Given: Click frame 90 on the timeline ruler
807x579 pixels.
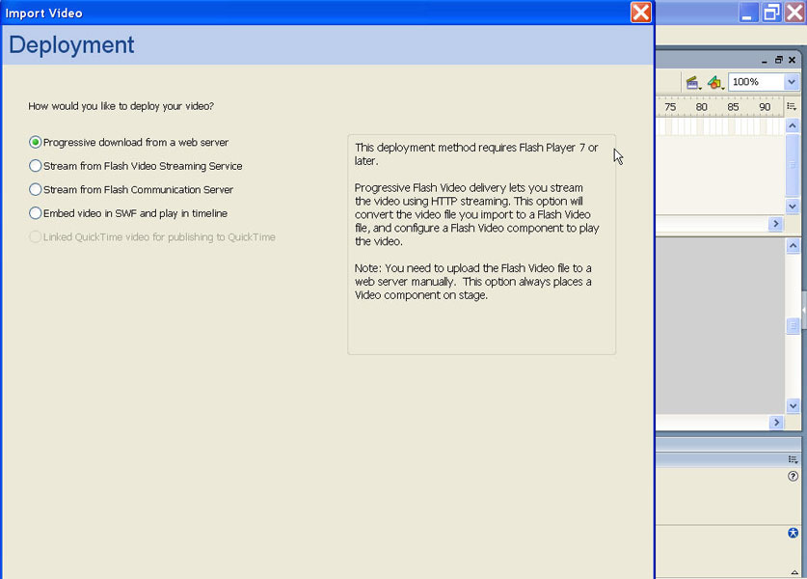Looking at the screenshot, I should [765, 107].
